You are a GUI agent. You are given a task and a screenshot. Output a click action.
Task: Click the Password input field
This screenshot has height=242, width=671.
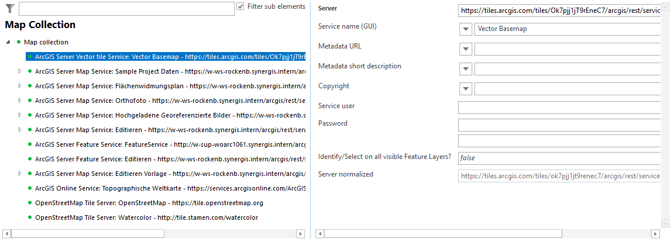(559, 125)
